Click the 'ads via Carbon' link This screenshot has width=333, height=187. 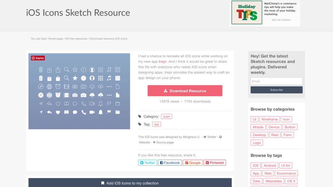point(281,20)
